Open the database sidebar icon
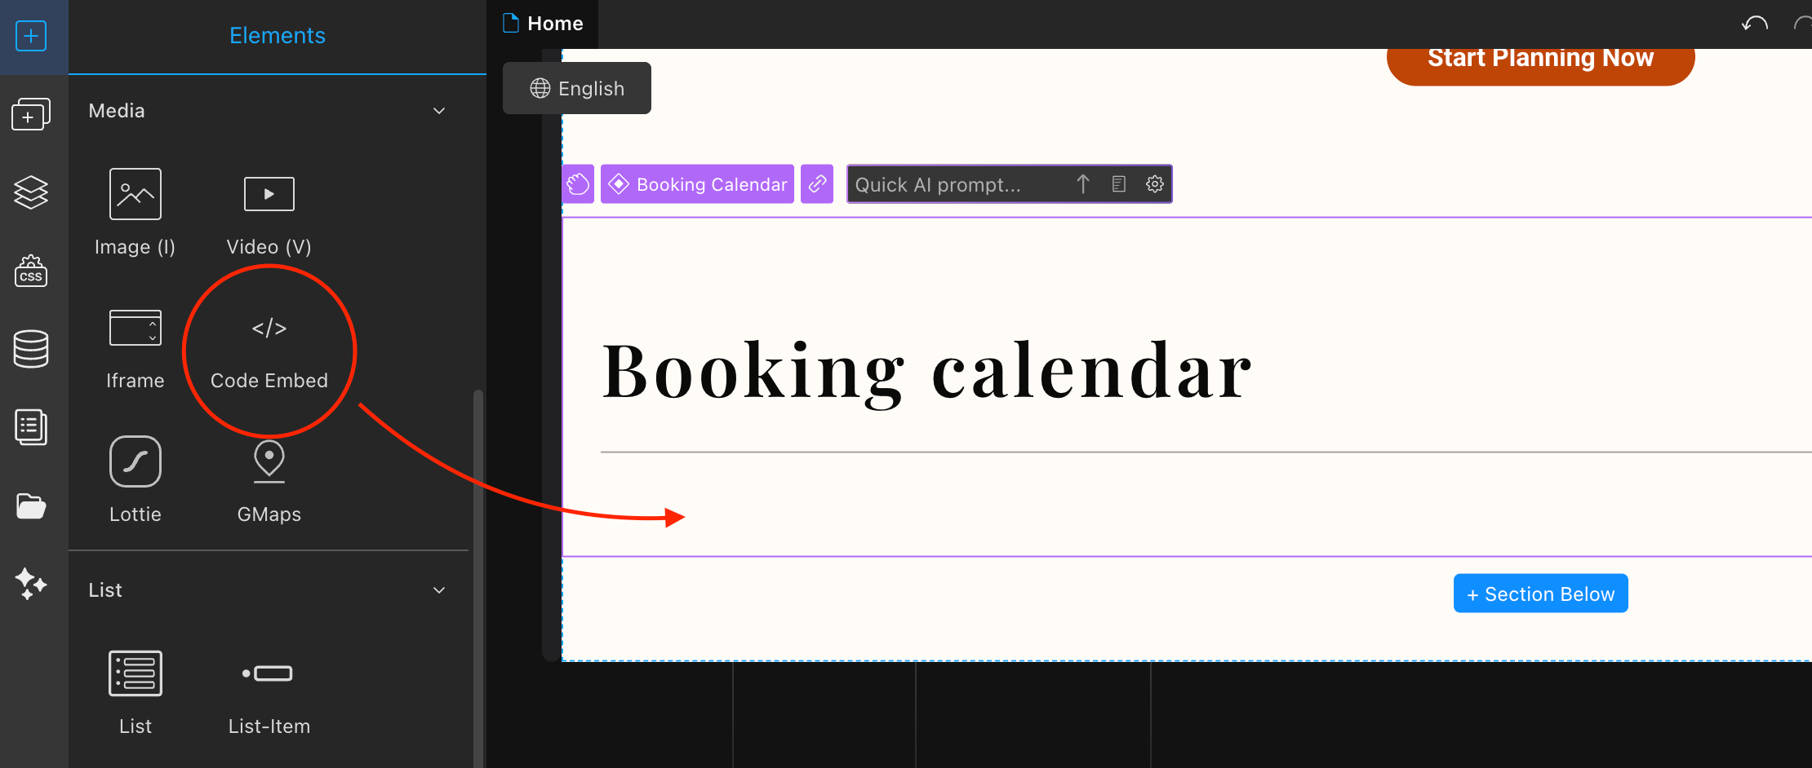The width and height of the screenshot is (1812, 768). [x=31, y=349]
